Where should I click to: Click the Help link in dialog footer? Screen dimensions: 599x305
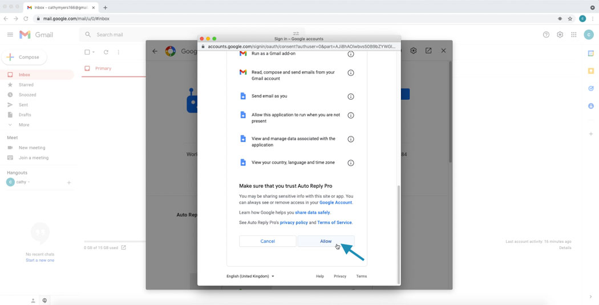click(319, 276)
